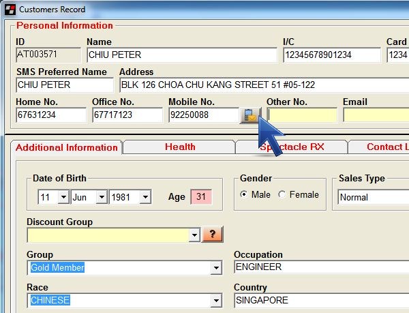Expand the Race dropdown showing CHINESE
The image size is (409, 313).
[216, 300]
